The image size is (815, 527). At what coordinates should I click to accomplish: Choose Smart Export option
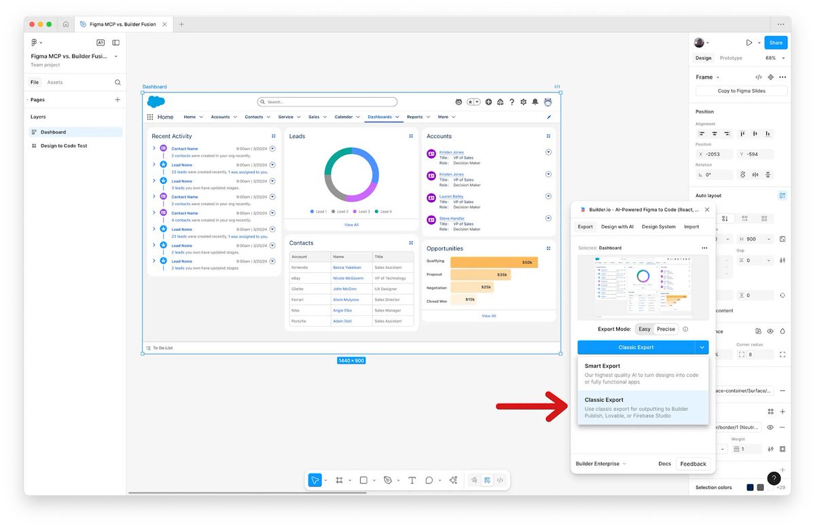point(643,374)
